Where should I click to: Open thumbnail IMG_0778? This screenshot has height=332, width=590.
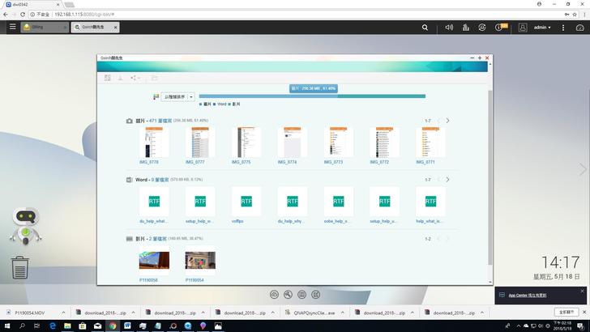(x=154, y=143)
